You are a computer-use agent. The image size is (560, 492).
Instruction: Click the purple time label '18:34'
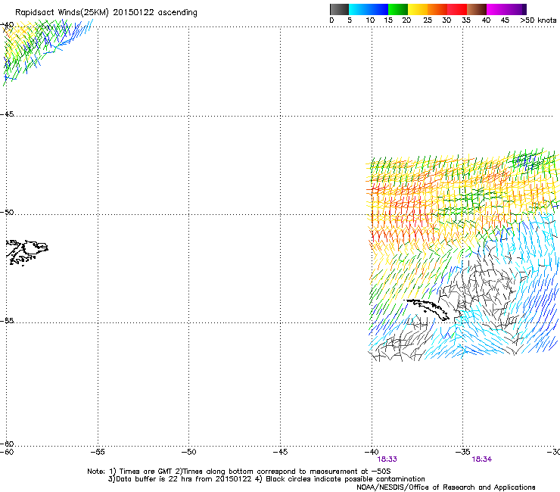(x=482, y=459)
